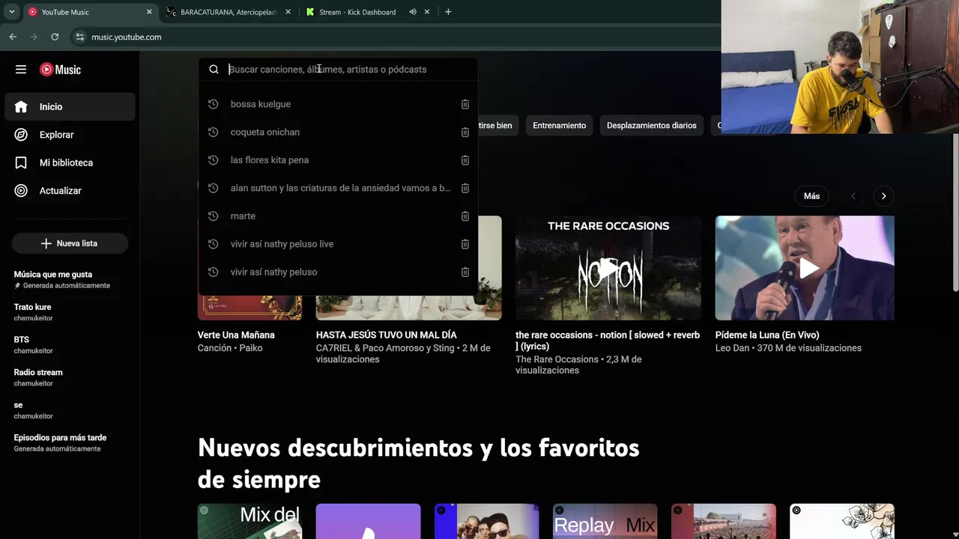The width and height of the screenshot is (959, 539).
Task: Switch to the BARACATURANA browser tab
Action: pyautogui.click(x=228, y=12)
